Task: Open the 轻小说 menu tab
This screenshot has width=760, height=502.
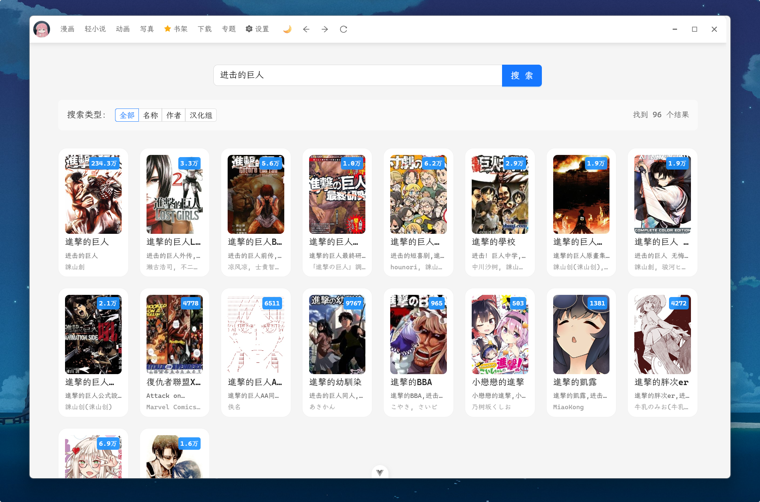Action: [95, 29]
